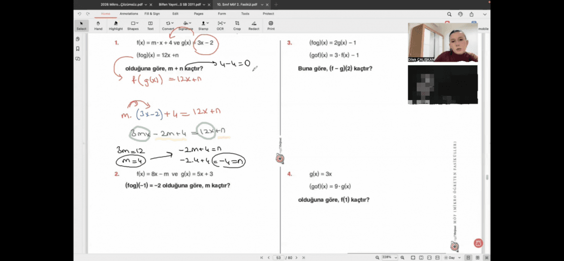Choose the Text tool
The width and height of the screenshot is (564, 261).
tap(150, 26)
